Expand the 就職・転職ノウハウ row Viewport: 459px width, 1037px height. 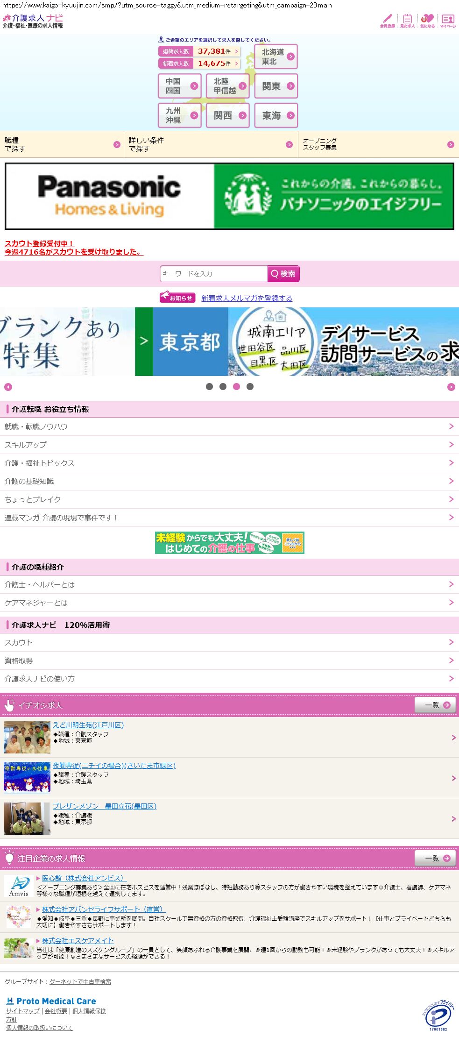pos(229,426)
